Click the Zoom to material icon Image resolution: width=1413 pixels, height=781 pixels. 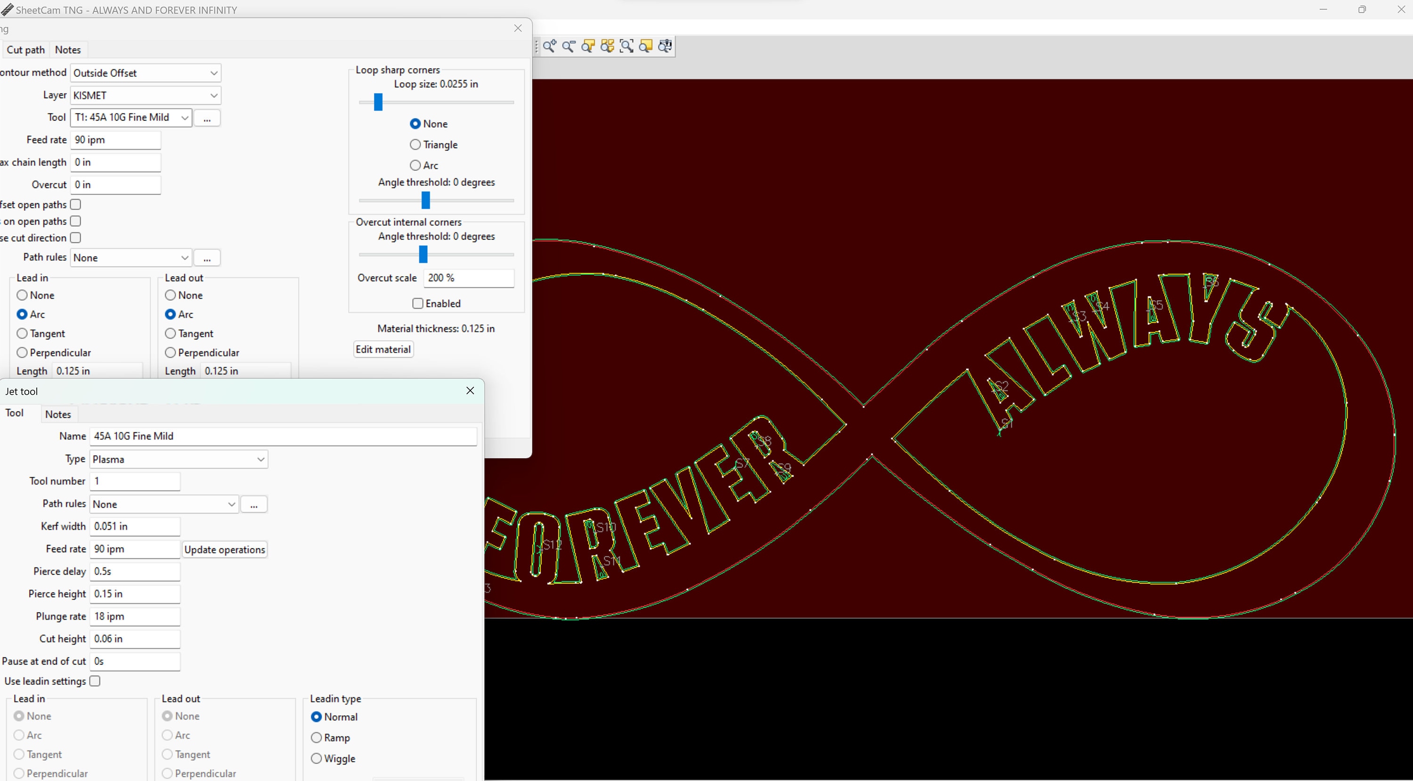click(x=646, y=46)
